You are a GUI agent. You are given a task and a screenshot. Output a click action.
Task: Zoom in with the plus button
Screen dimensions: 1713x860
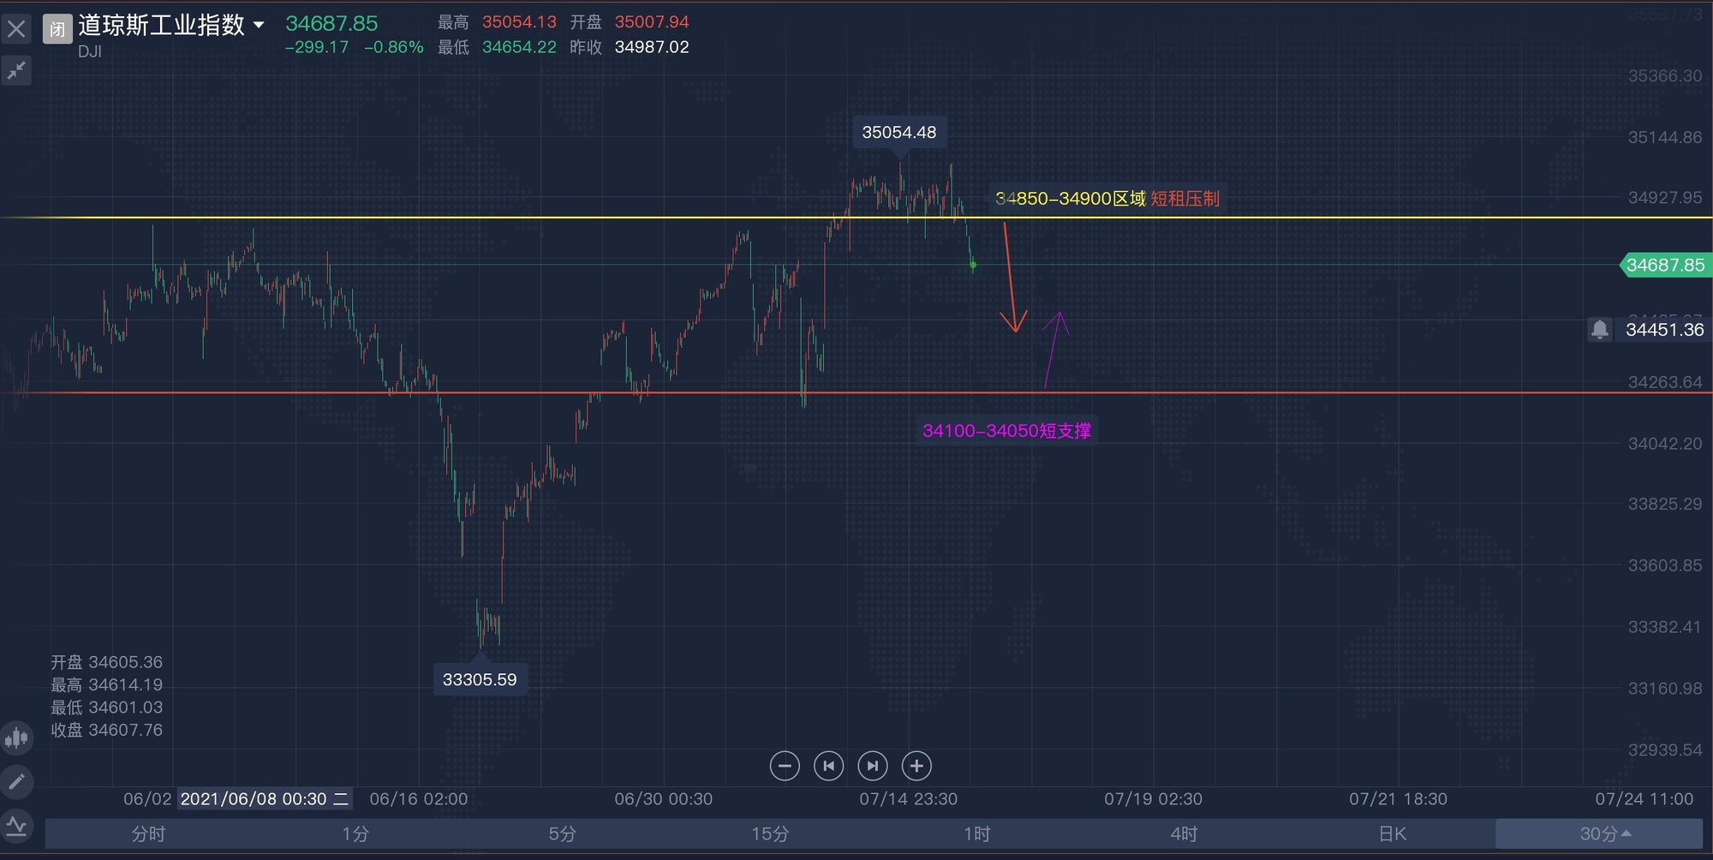[x=916, y=766]
